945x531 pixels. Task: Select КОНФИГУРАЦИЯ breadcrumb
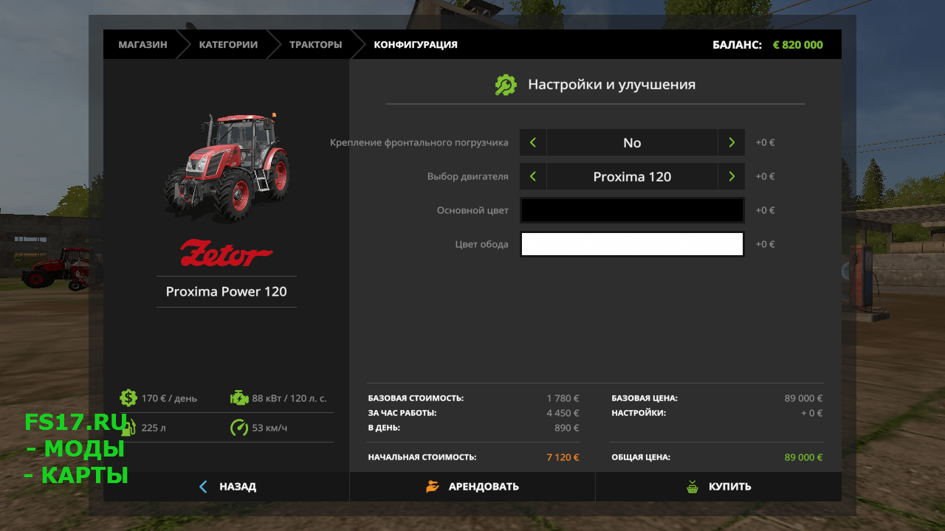coord(416,44)
